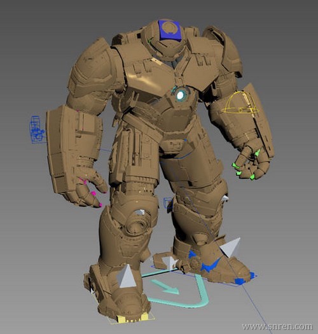Select the small blue wireframe box near knee
318x334 pixels.
(168, 203)
